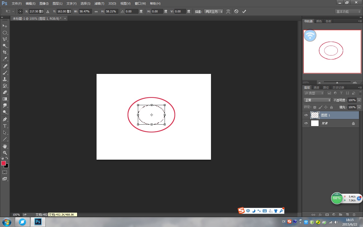Open the 窗口(W) menu
The width and height of the screenshot is (363, 227).
pyautogui.click(x=140, y=4)
